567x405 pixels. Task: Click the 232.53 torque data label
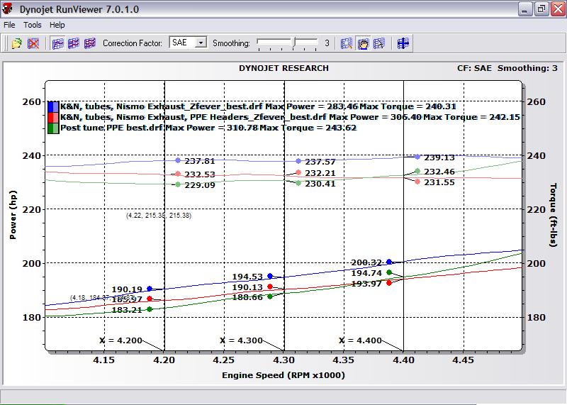(200, 174)
